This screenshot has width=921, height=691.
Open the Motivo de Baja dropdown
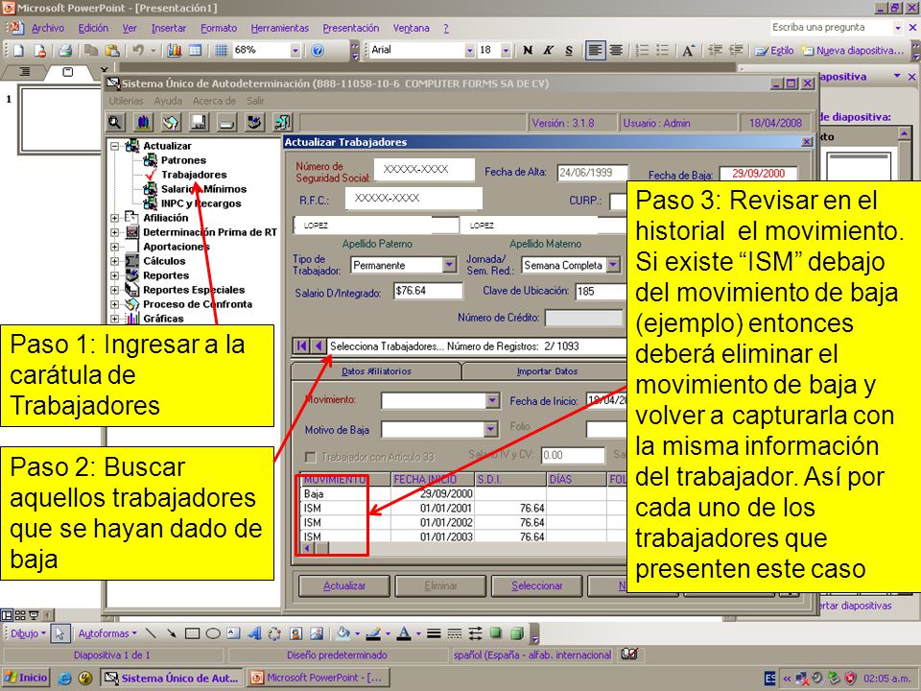click(x=490, y=430)
